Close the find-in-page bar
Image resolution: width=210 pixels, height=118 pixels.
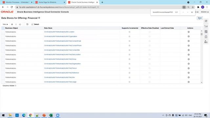click(192, 12)
